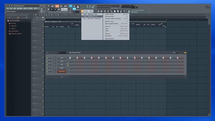
Task: Open the Channel rack view toolbar icon
Action: [105, 11]
